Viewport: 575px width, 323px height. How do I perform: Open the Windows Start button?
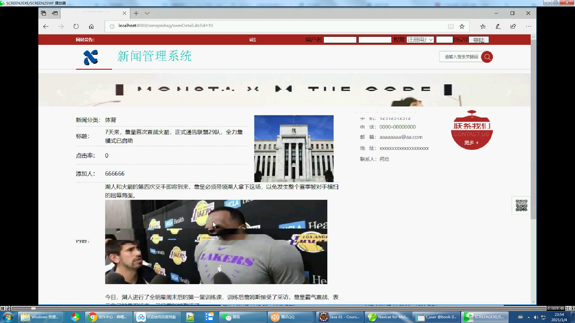[8, 317]
